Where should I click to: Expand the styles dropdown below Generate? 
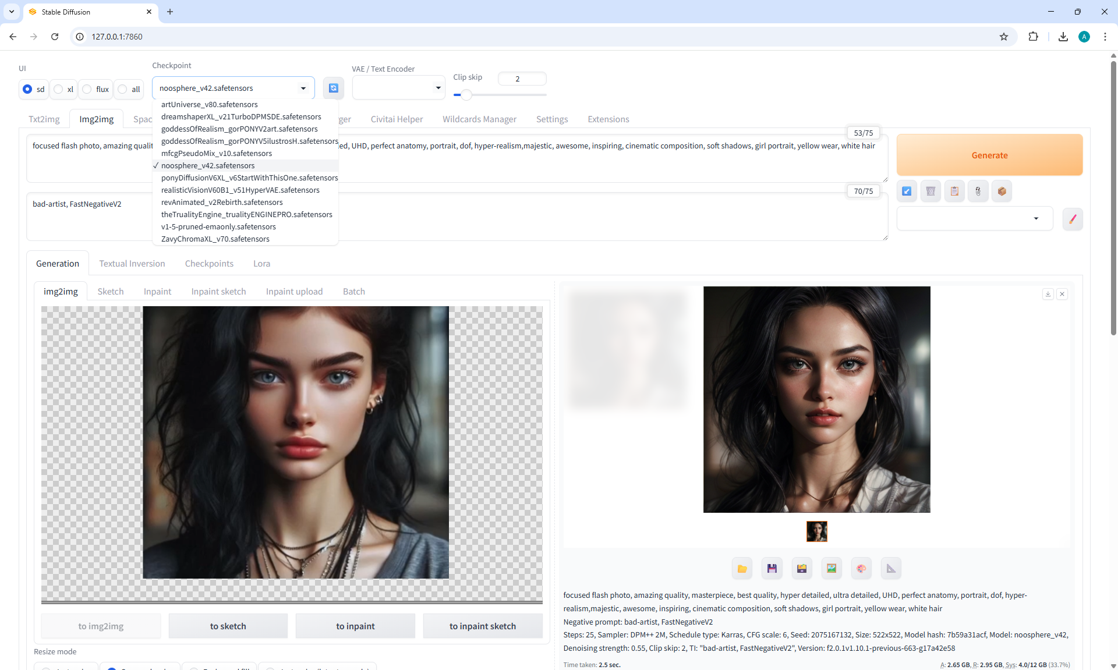pyautogui.click(x=974, y=219)
